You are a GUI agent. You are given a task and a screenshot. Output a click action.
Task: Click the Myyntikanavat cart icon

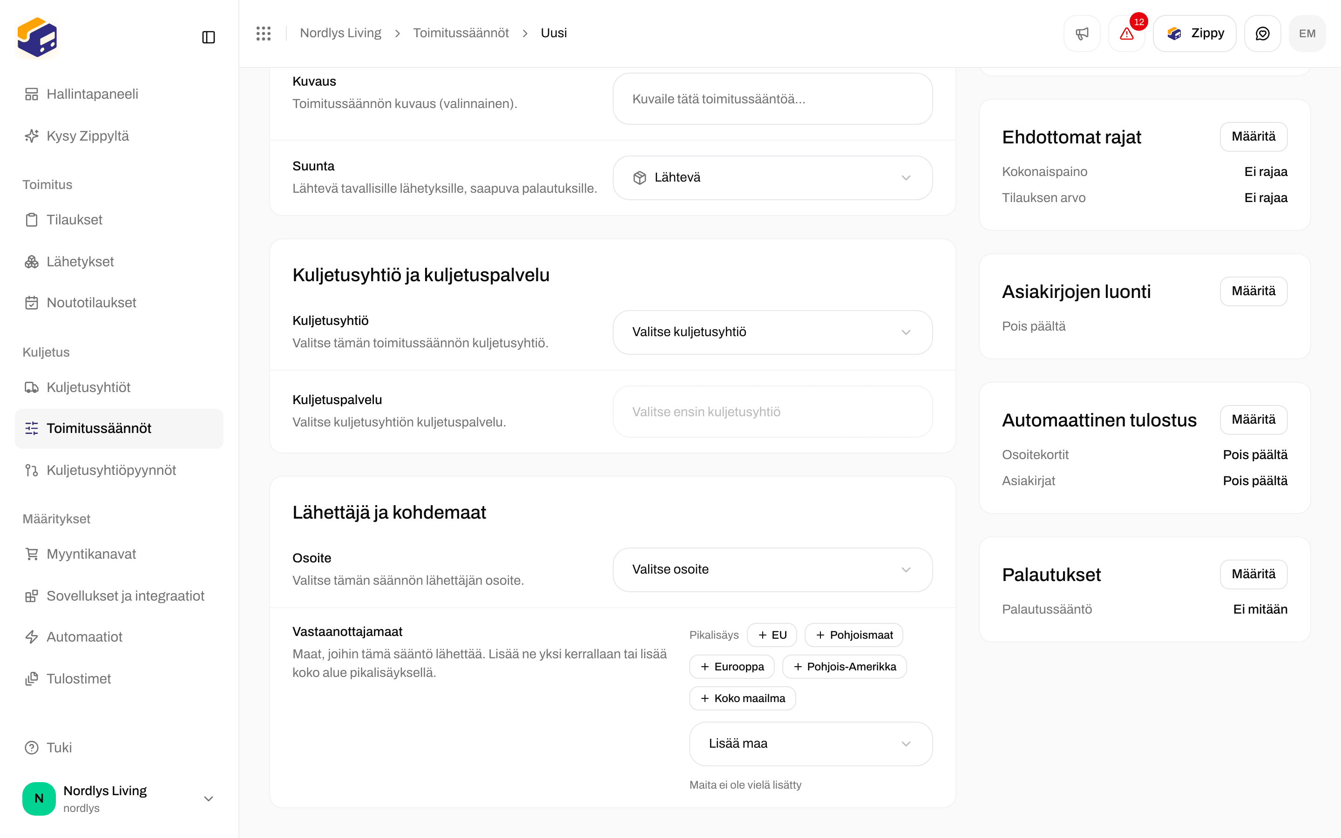click(x=32, y=554)
